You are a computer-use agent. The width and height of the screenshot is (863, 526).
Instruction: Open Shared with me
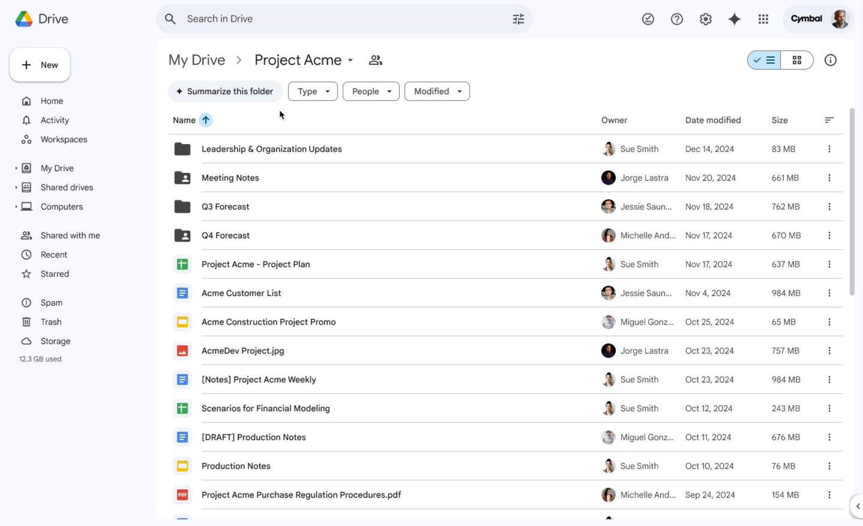coord(70,236)
